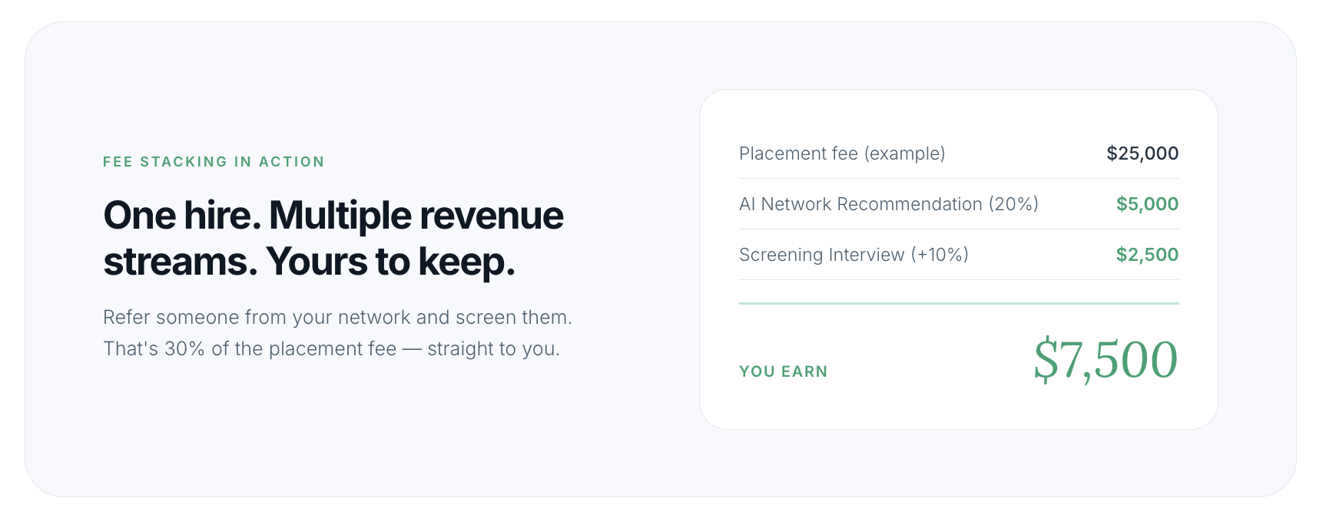
Task: Select the "Screening Interview (+10%)" label
Action: tap(854, 255)
